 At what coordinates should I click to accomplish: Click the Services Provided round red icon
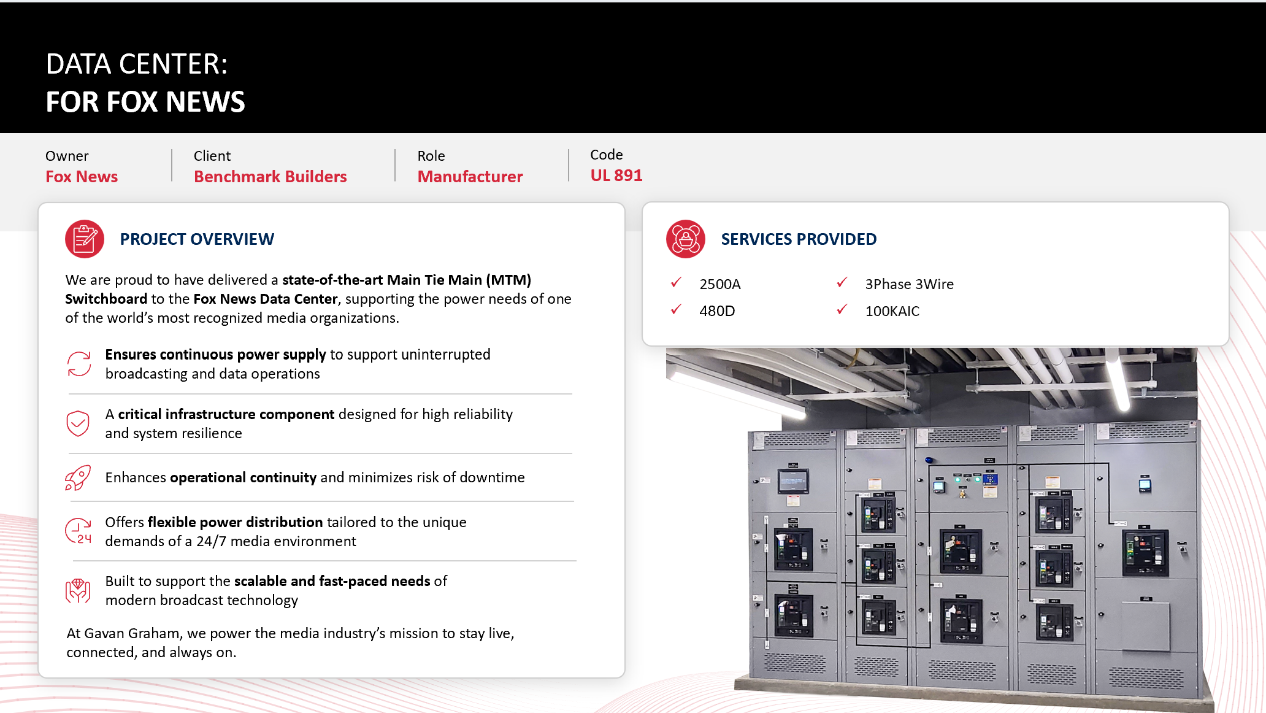click(685, 239)
